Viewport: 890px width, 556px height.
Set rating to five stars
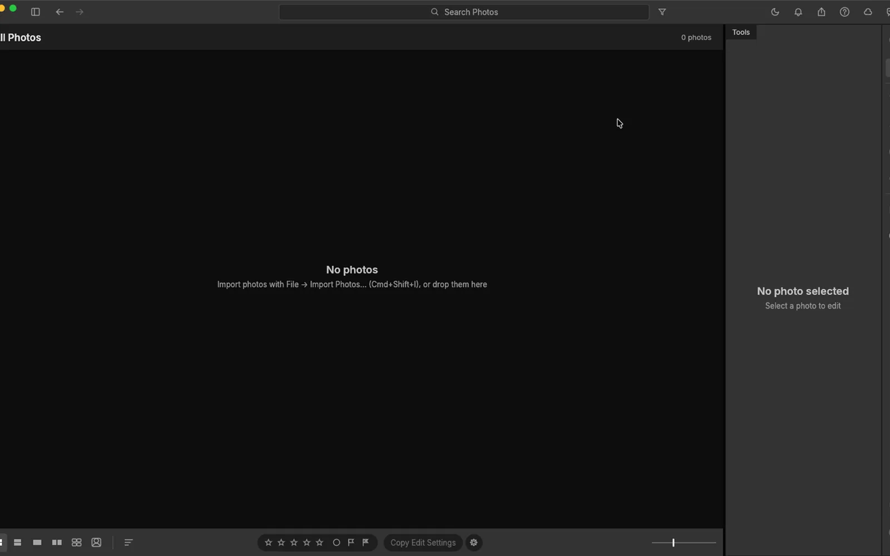click(320, 543)
